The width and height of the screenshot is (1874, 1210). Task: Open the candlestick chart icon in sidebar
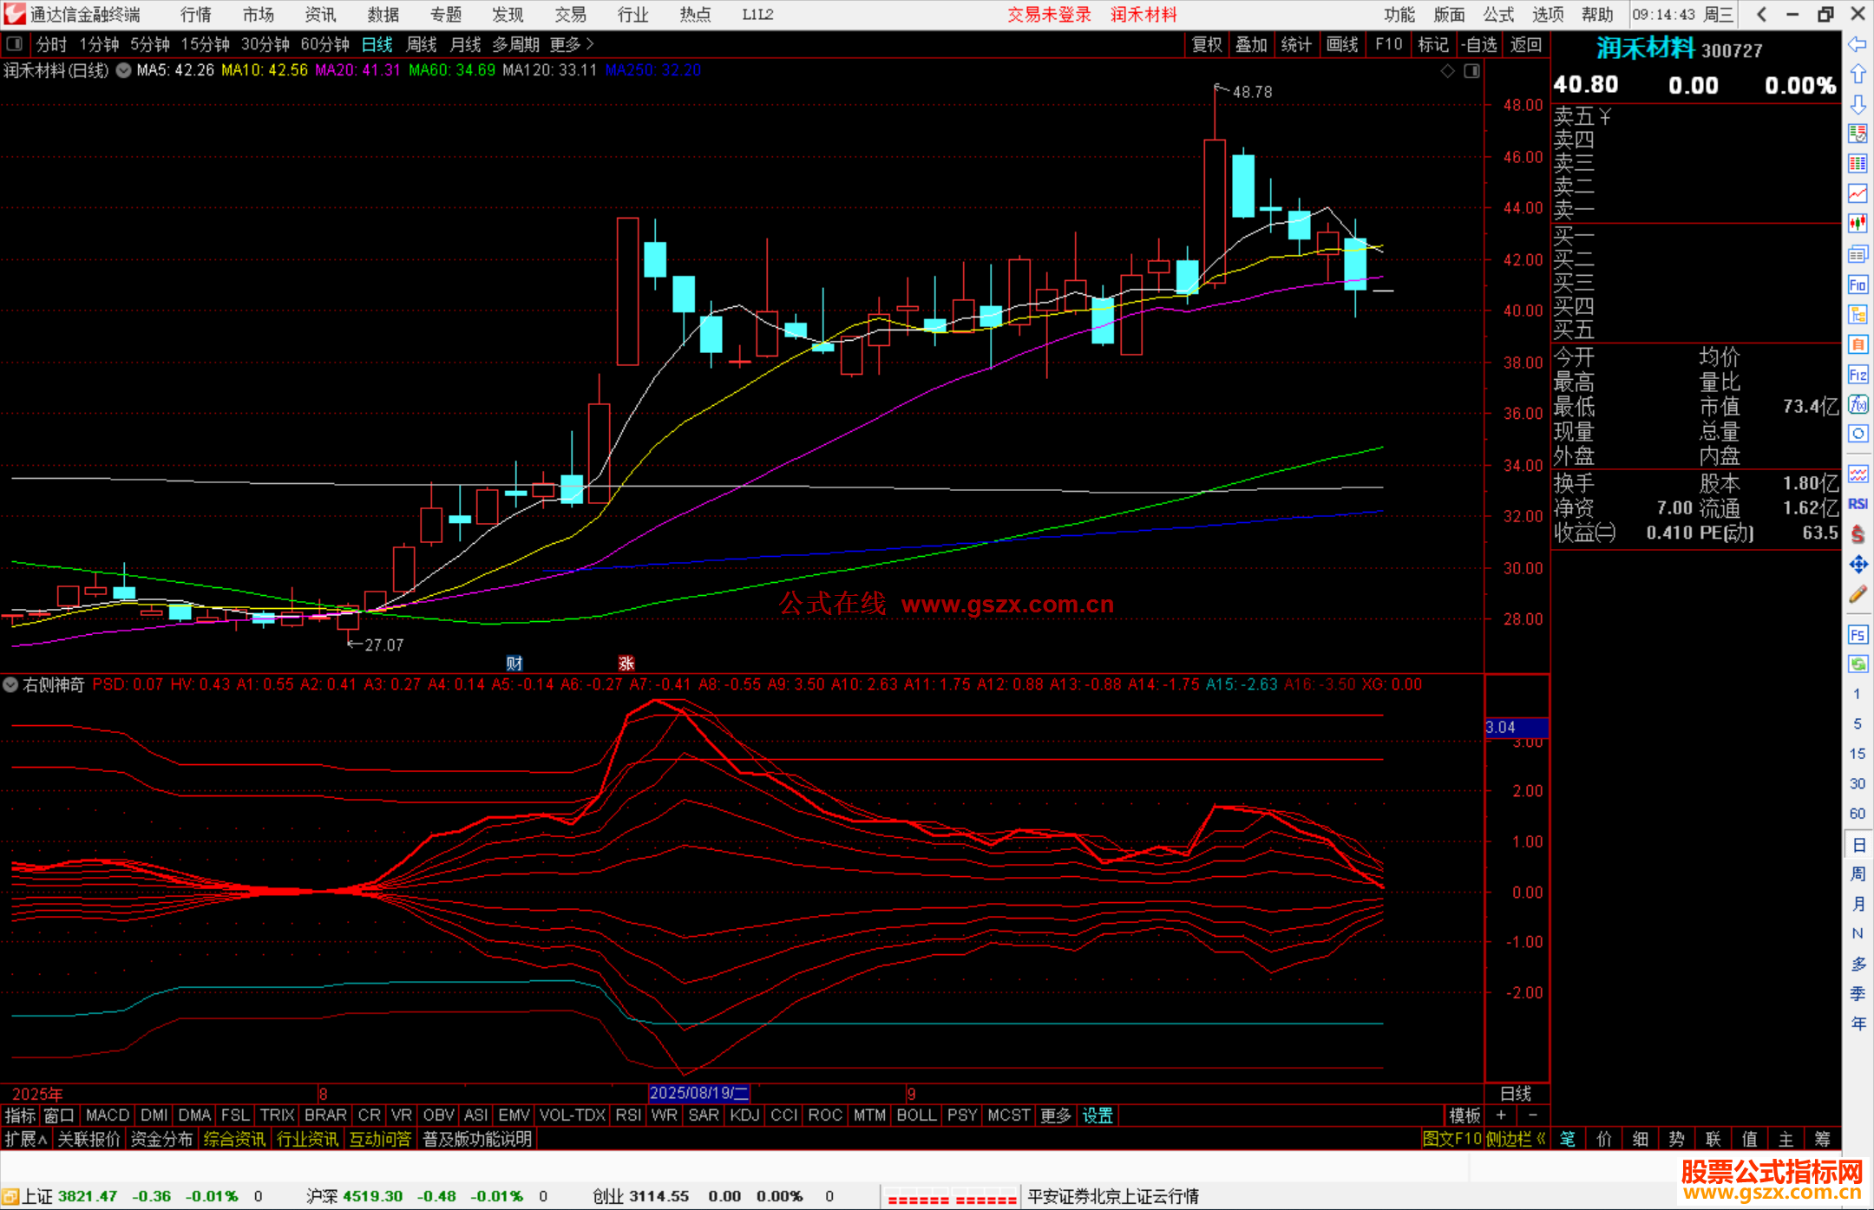tap(1858, 224)
